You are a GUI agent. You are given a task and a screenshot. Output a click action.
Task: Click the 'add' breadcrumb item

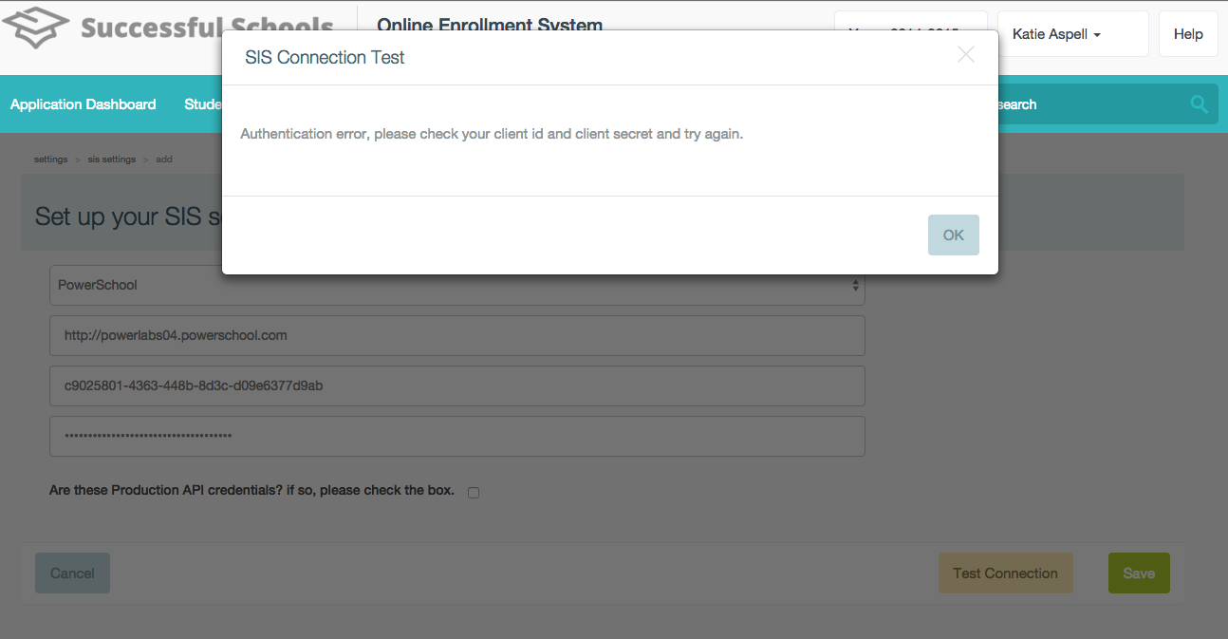pos(164,160)
